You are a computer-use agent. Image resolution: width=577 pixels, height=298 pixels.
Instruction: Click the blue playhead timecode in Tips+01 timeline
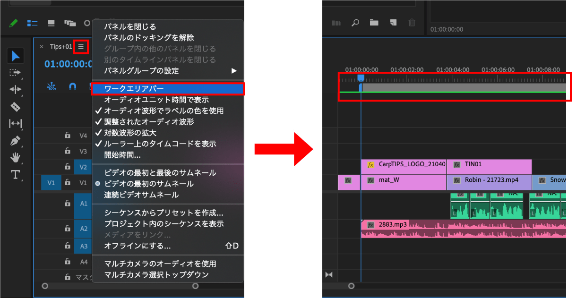click(x=68, y=64)
